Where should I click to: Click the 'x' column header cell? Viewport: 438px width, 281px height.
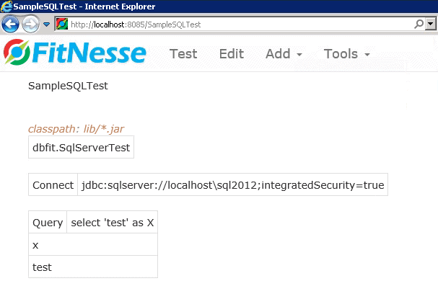click(93, 244)
